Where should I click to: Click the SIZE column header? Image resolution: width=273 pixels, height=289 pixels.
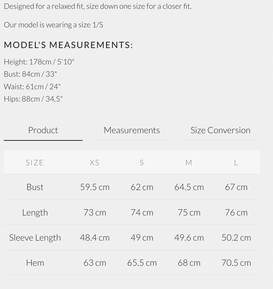pos(35,162)
